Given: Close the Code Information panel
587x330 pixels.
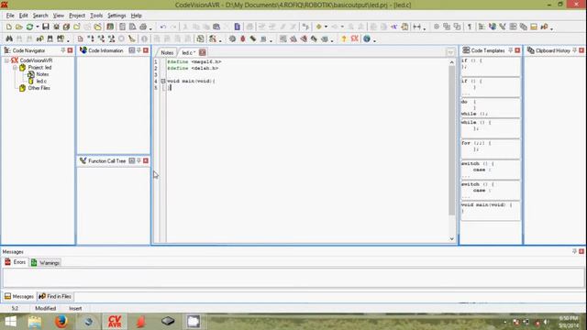Looking at the screenshot, I should 146,50.
